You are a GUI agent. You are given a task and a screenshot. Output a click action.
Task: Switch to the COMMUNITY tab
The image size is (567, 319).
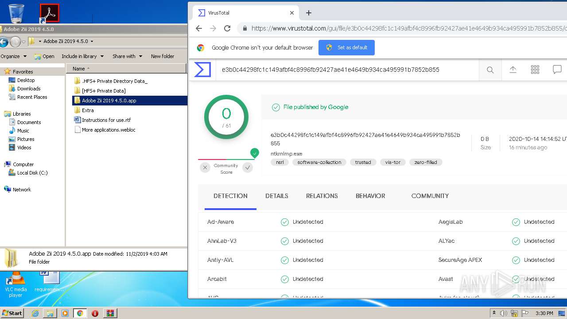pos(430,196)
